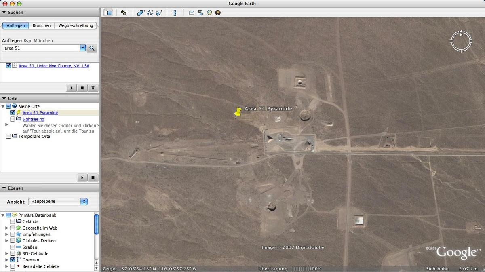This screenshot has width=485, height=272.
Task: Click the magnifier search button
Action: (92, 48)
